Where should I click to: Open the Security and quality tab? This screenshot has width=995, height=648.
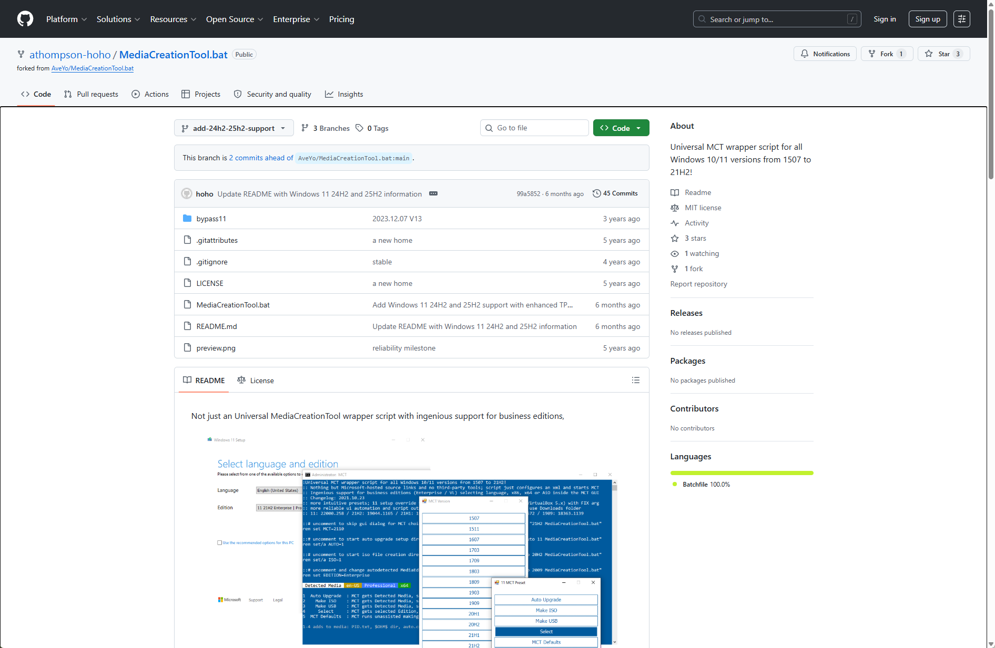(x=272, y=94)
